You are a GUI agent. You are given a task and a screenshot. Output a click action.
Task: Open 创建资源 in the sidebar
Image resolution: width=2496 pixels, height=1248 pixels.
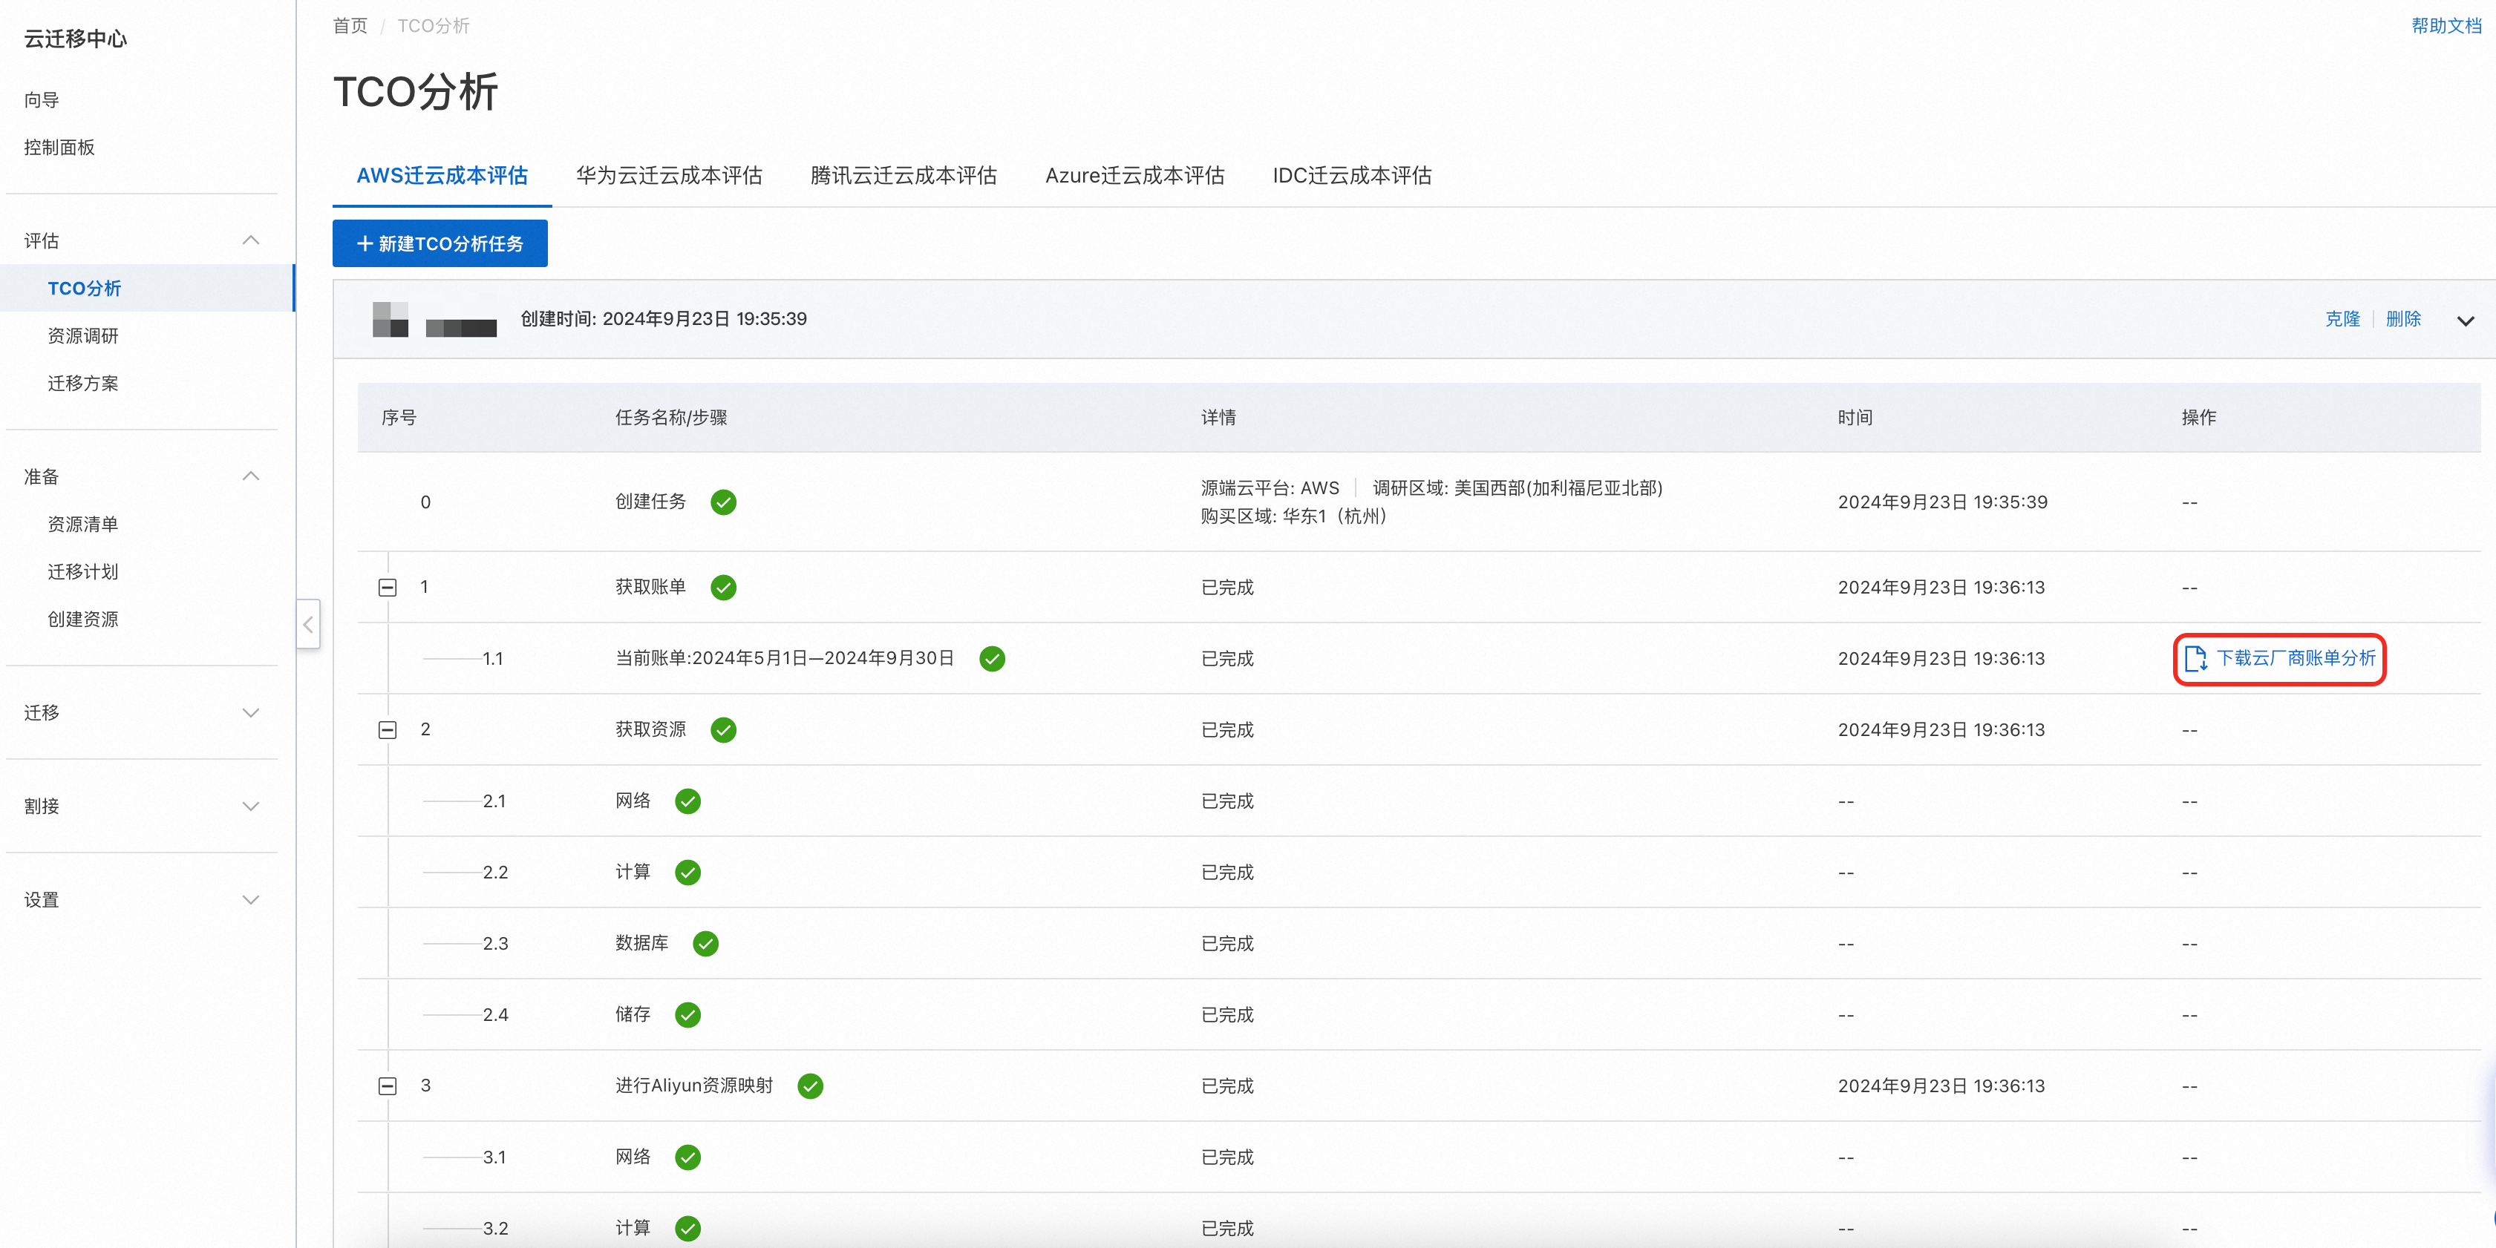click(x=83, y=620)
